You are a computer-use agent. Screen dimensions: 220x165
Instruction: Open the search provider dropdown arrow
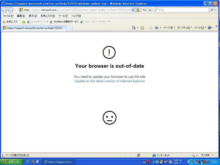216,10
